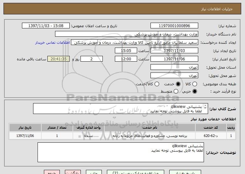Viewport: 245px width, 174px height.
Task: Click the creation time field 15:05
Action: [x=126, y=51]
